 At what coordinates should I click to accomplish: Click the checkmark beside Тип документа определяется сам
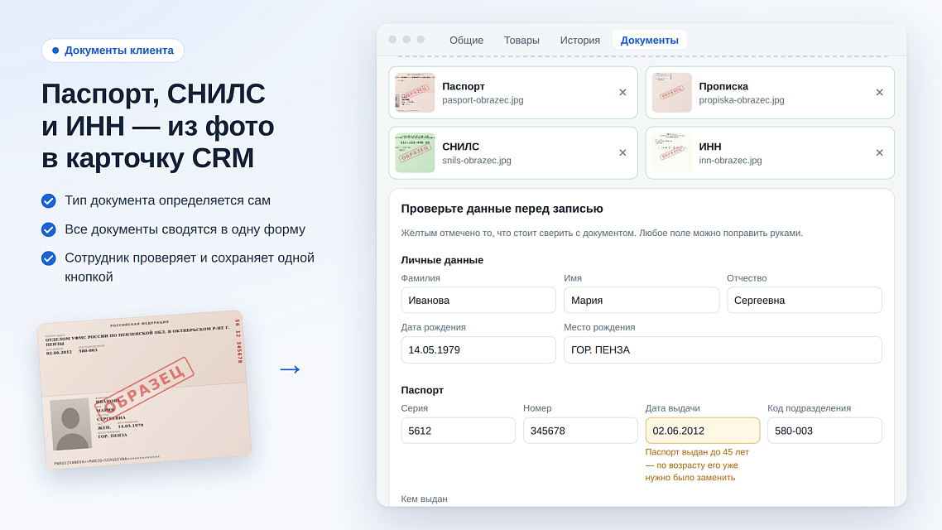(x=49, y=200)
